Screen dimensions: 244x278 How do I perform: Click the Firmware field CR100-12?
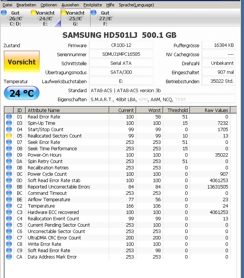pyautogui.click(x=121, y=45)
